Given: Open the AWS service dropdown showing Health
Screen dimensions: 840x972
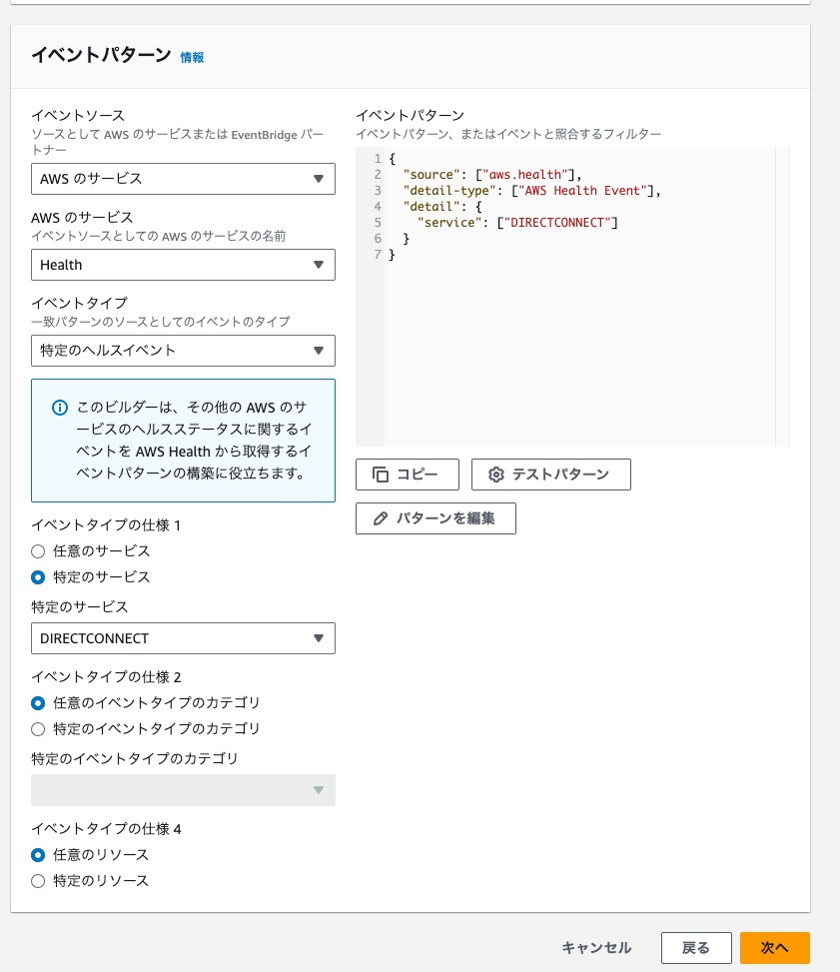Looking at the screenshot, I should click(x=183, y=265).
